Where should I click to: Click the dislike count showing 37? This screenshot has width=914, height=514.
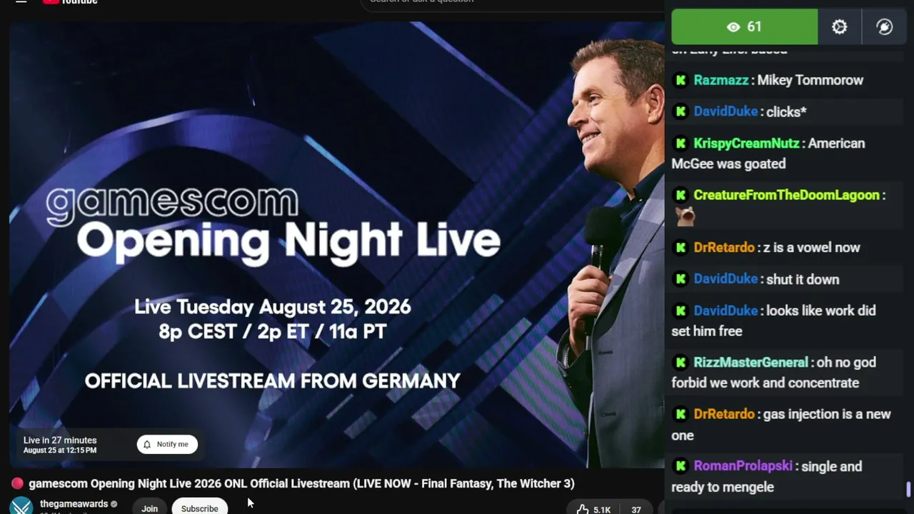(x=636, y=510)
